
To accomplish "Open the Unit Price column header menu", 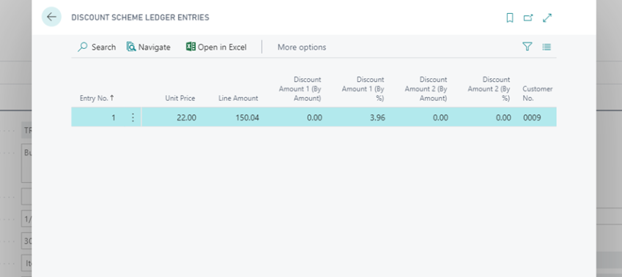I will pyautogui.click(x=180, y=98).
